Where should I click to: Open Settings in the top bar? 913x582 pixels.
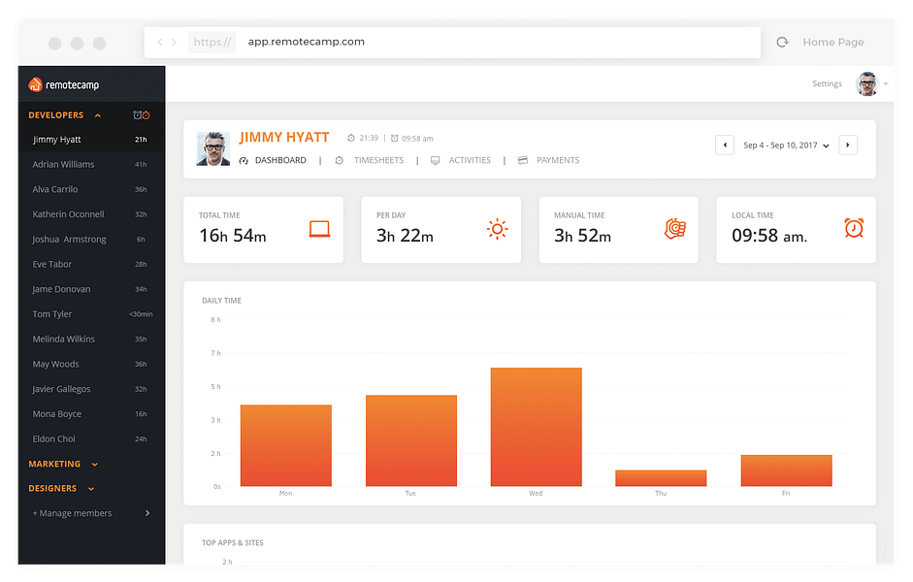[x=827, y=83]
